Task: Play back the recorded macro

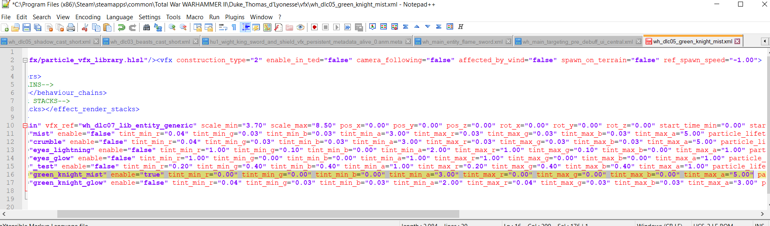Action: tap(336, 27)
